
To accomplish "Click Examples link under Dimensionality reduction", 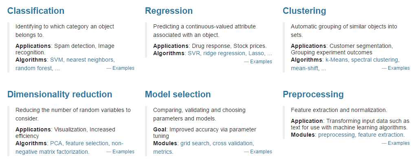I will [123, 152].
